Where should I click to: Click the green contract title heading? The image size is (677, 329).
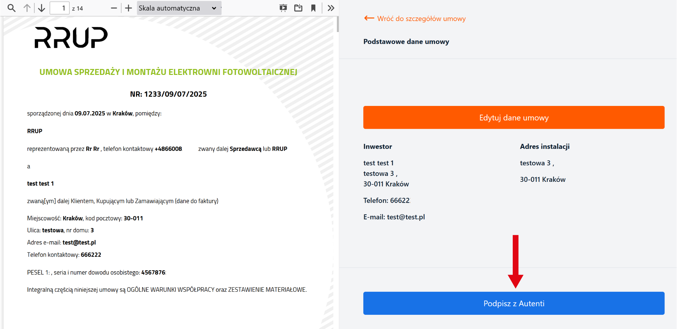pos(168,72)
